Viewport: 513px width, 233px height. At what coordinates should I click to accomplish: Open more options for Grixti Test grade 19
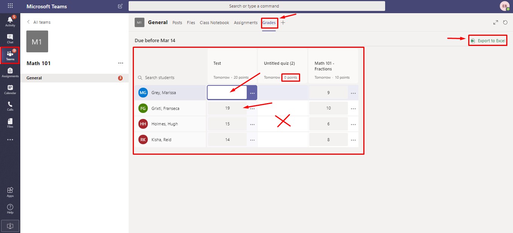pyautogui.click(x=252, y=109)
